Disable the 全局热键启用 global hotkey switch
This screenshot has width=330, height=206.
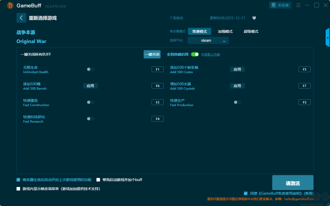195,54
